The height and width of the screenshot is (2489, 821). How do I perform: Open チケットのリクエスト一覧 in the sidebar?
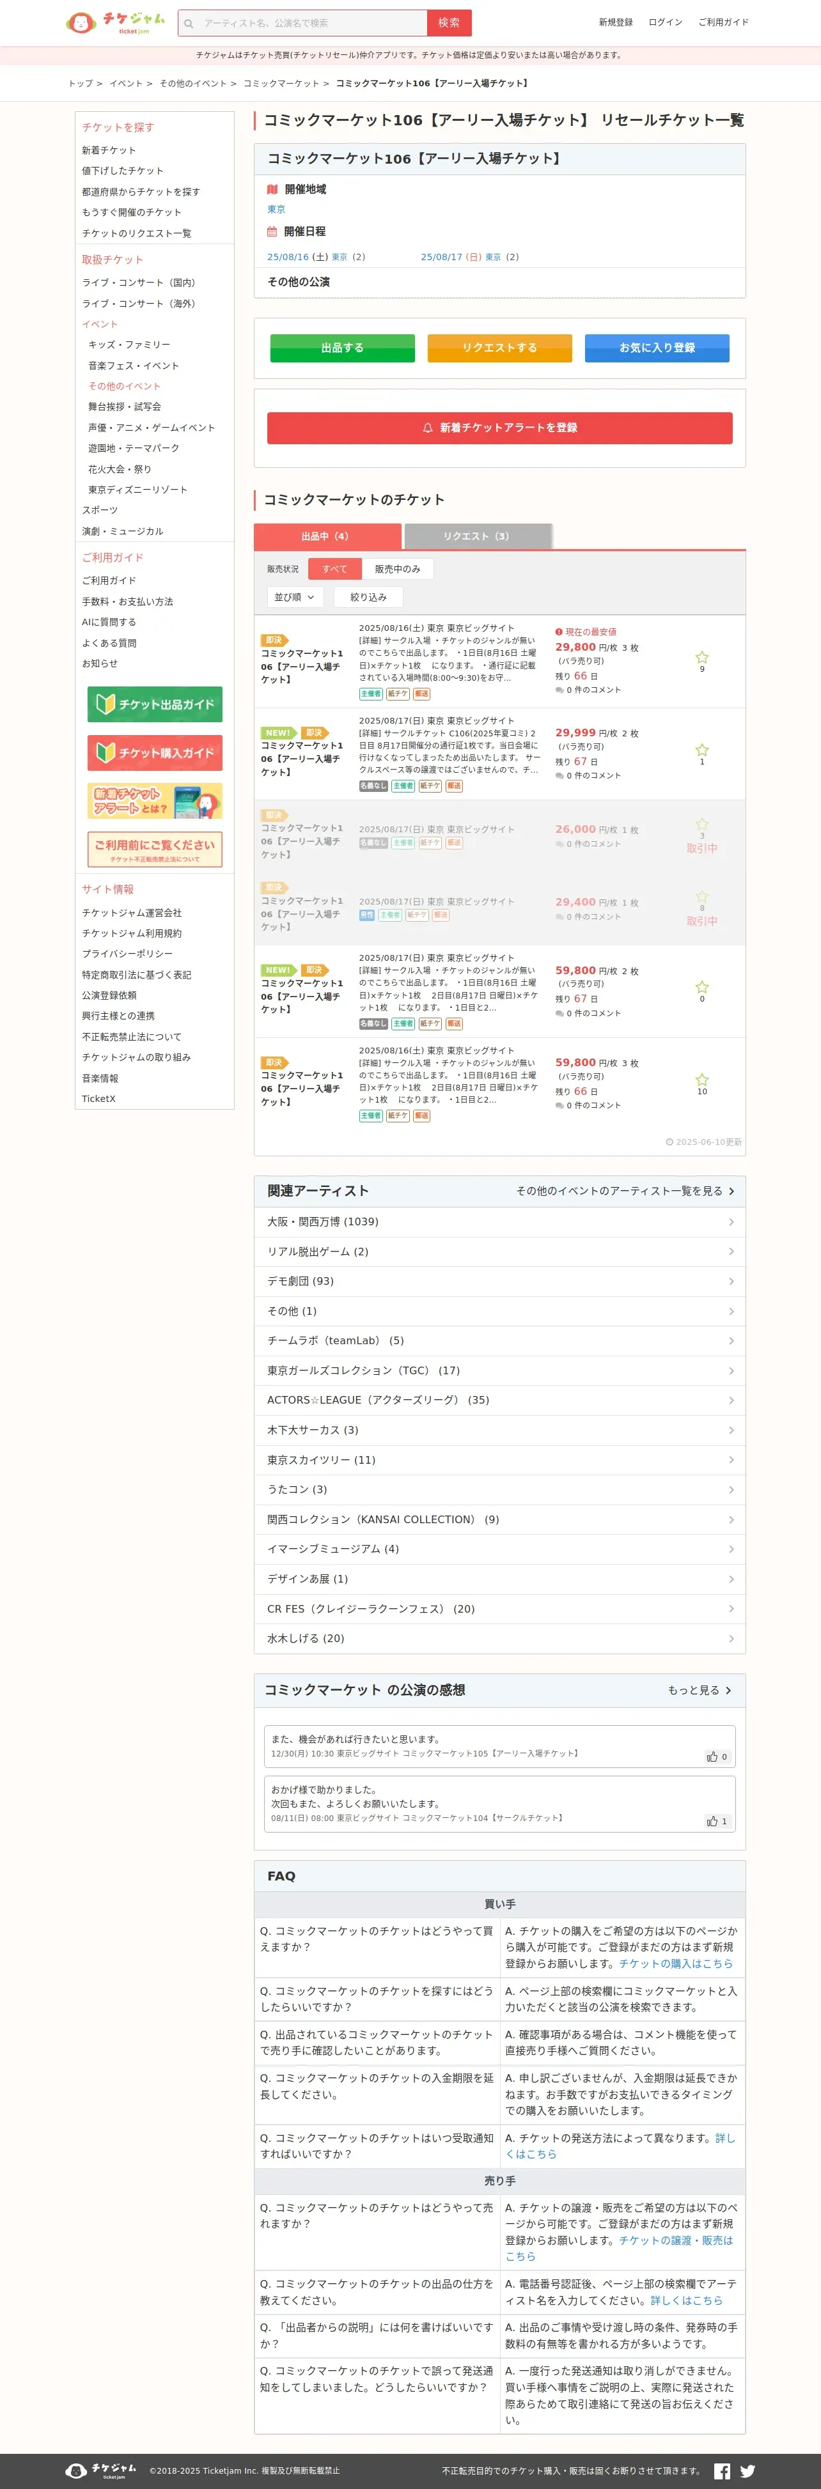(136, 233)
